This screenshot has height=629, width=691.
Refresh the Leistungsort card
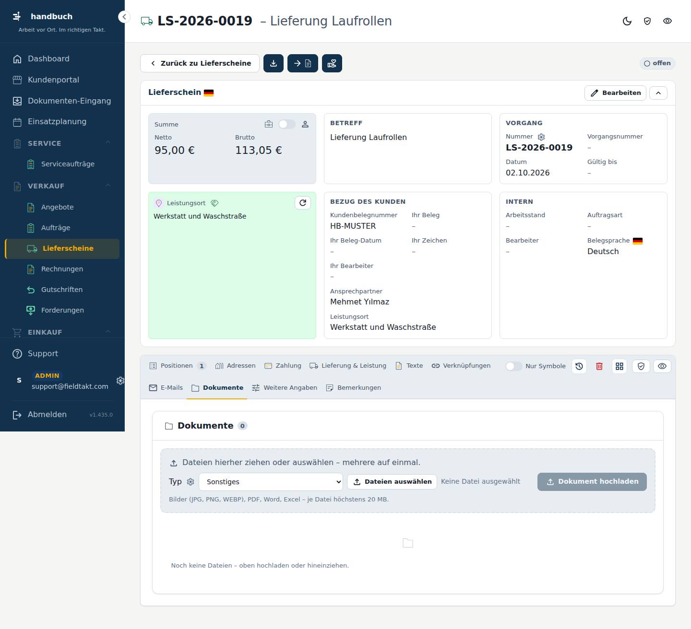tap(303, 203)
